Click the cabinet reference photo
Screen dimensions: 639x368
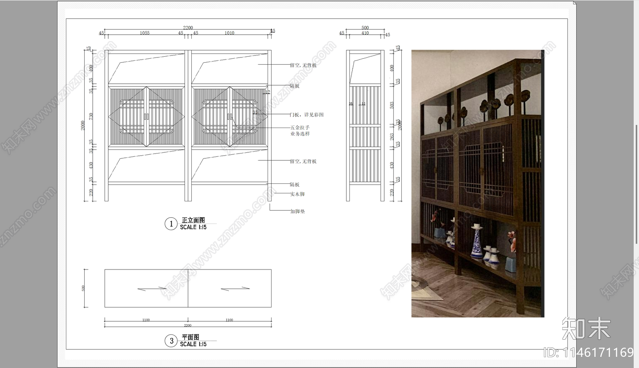click(478, 183)
